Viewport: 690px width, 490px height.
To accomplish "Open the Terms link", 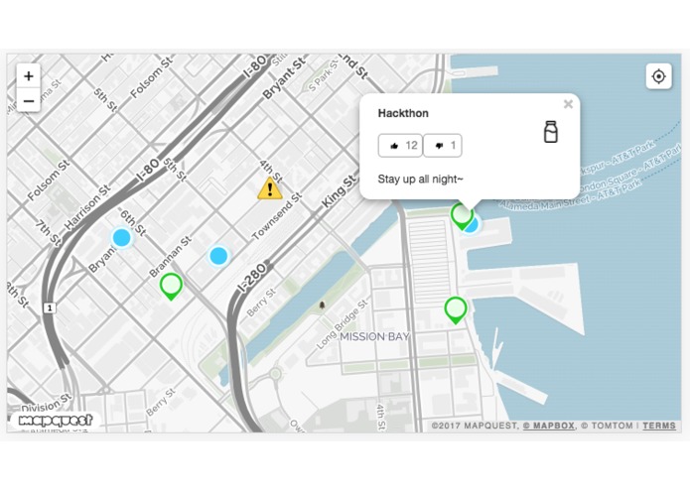I will pos(659,426).
